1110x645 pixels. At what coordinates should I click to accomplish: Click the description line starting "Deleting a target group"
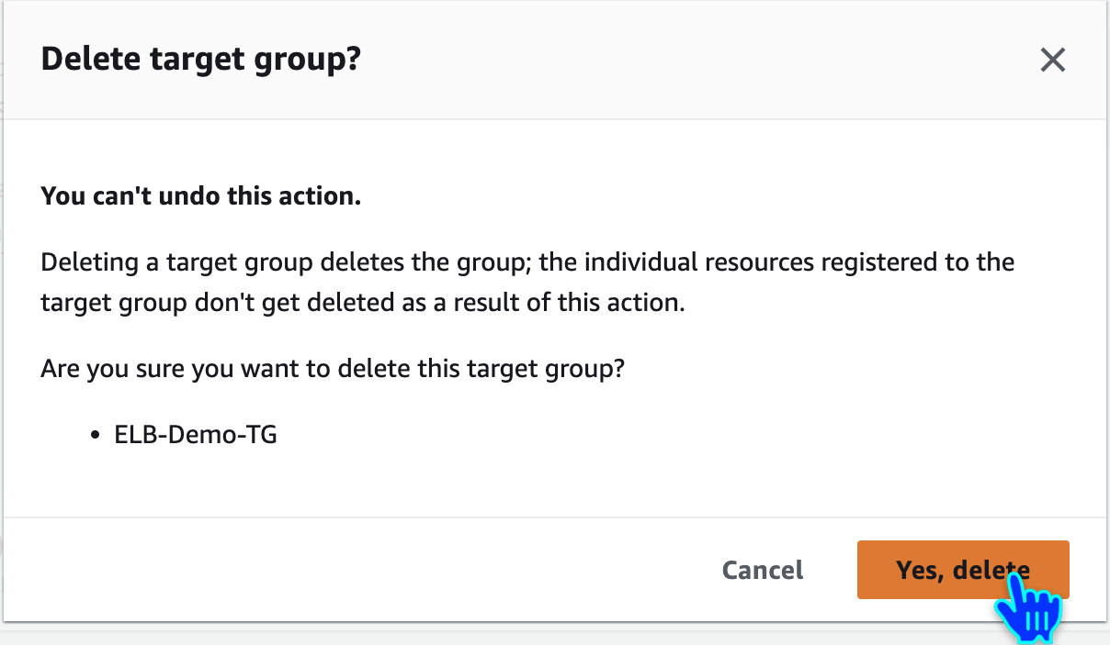pyautogui.click(x=527, y=262)
